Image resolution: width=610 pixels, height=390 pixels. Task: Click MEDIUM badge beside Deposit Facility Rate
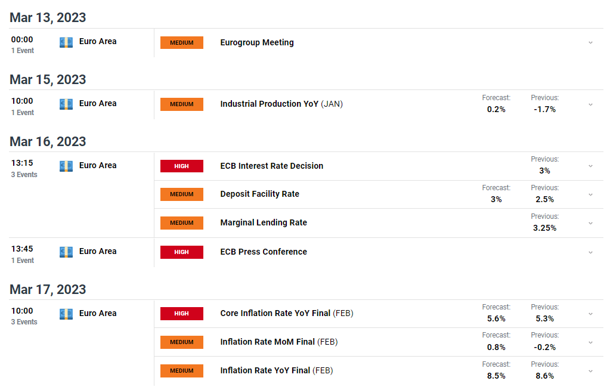point(182,194)
